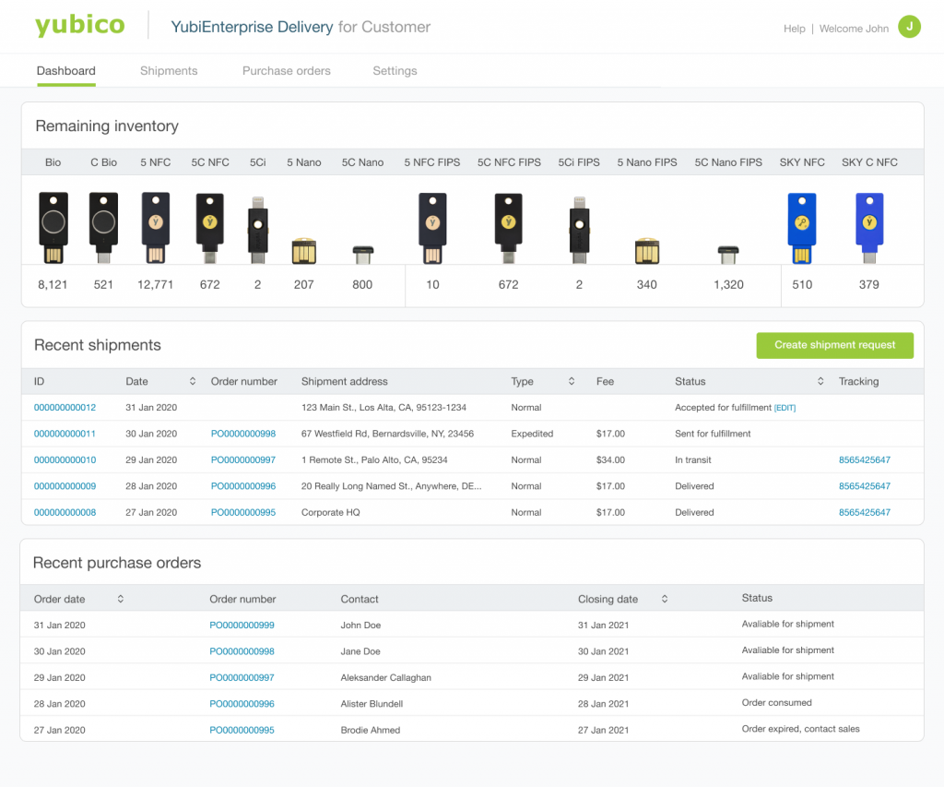944x787 pixels.
Task: Open tracking 8565425647 for In transit shipment
Action: point(865,459)
